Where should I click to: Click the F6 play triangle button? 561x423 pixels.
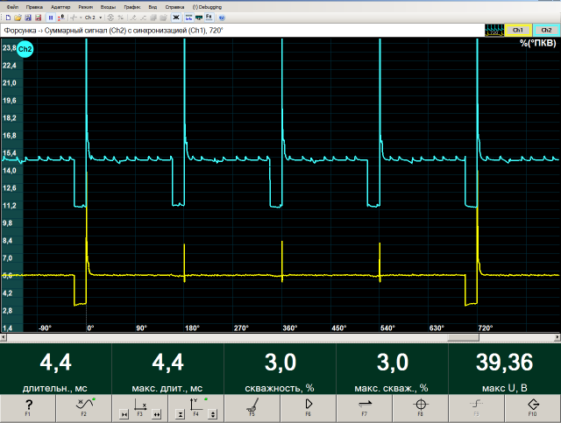tap(309, 406)
